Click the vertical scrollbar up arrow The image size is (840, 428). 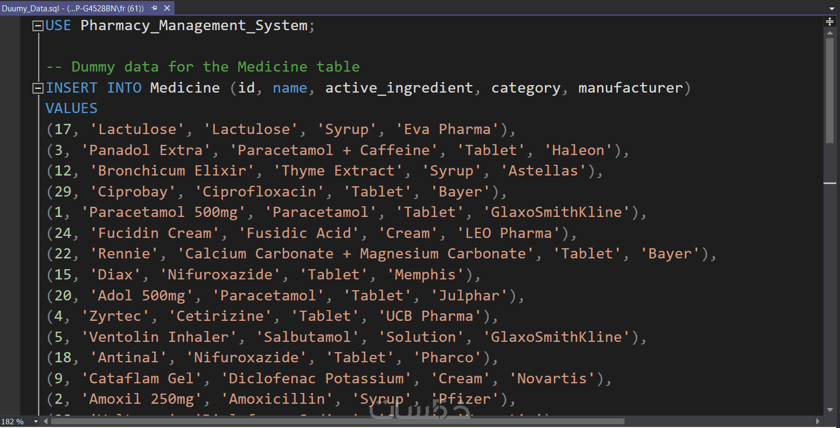pyautogui.click(x=830, y=33)
